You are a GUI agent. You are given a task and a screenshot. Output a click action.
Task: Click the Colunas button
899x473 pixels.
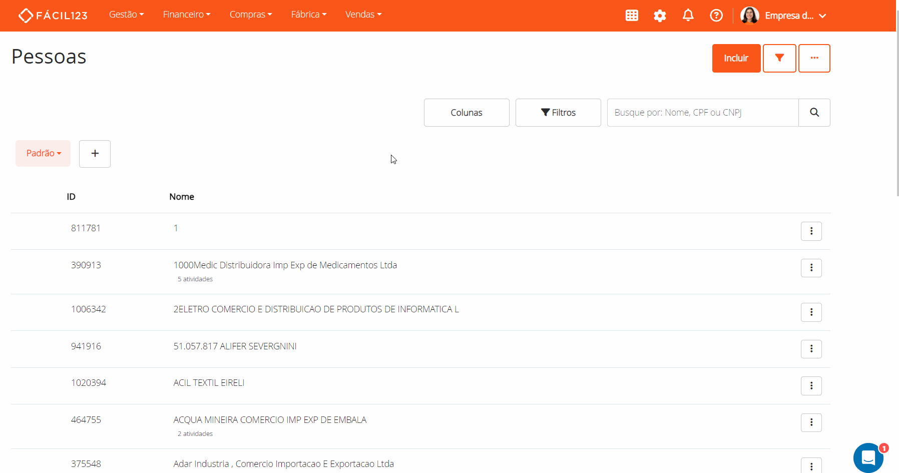tap(467, 113)
